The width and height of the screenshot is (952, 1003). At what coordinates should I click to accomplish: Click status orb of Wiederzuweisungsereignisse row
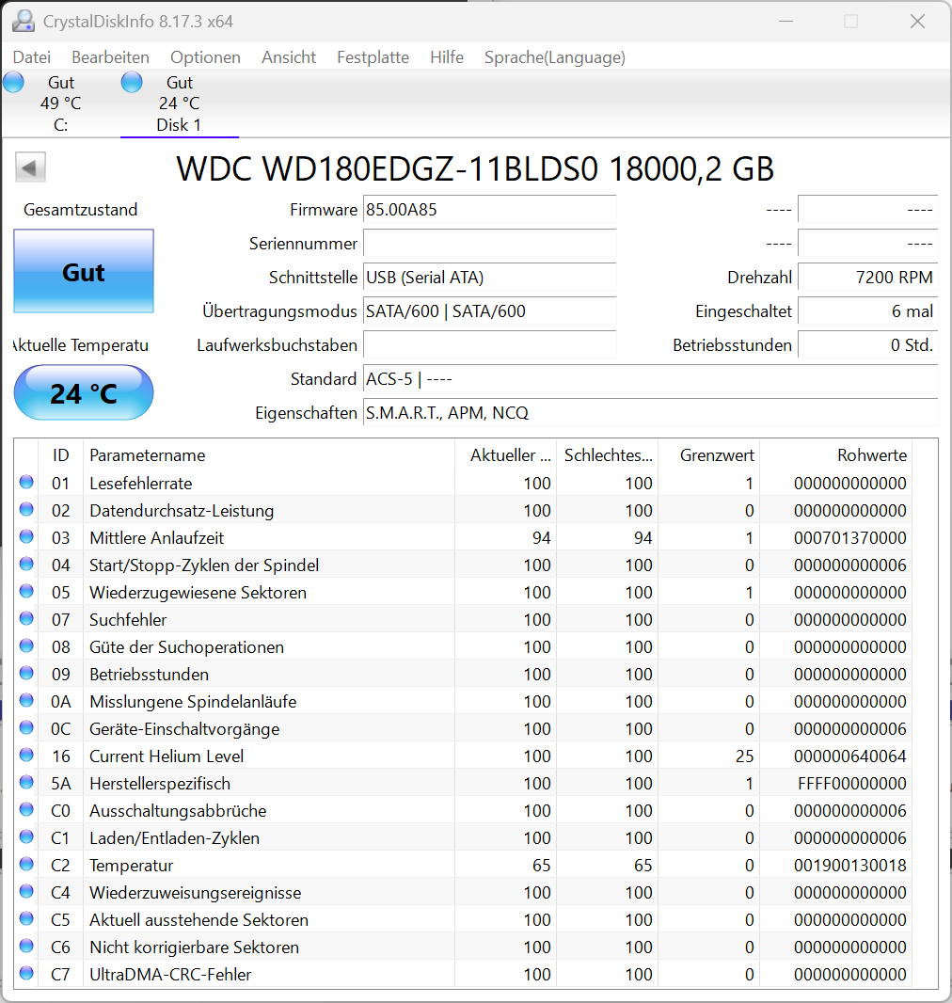[26, 892]
